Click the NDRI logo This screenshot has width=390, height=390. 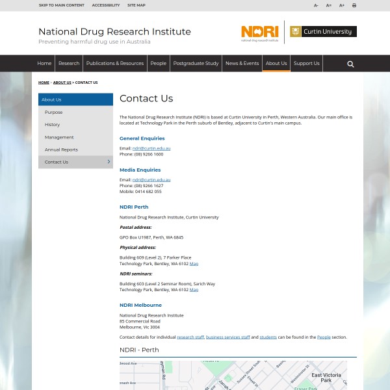tap(259, 32)
